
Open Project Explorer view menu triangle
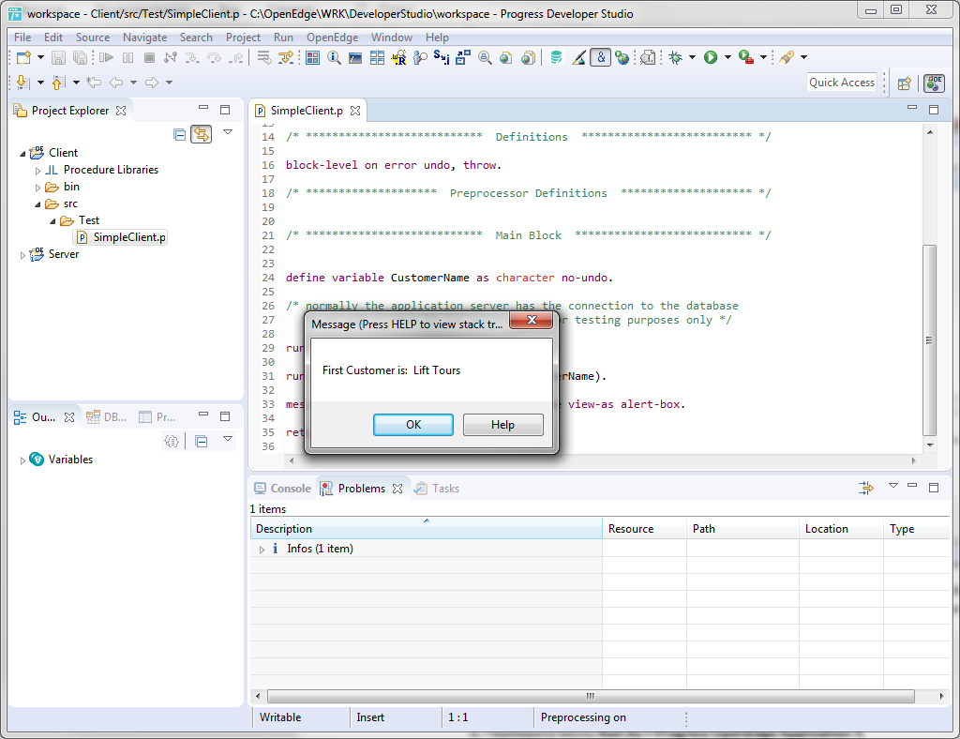pos(228,131)
